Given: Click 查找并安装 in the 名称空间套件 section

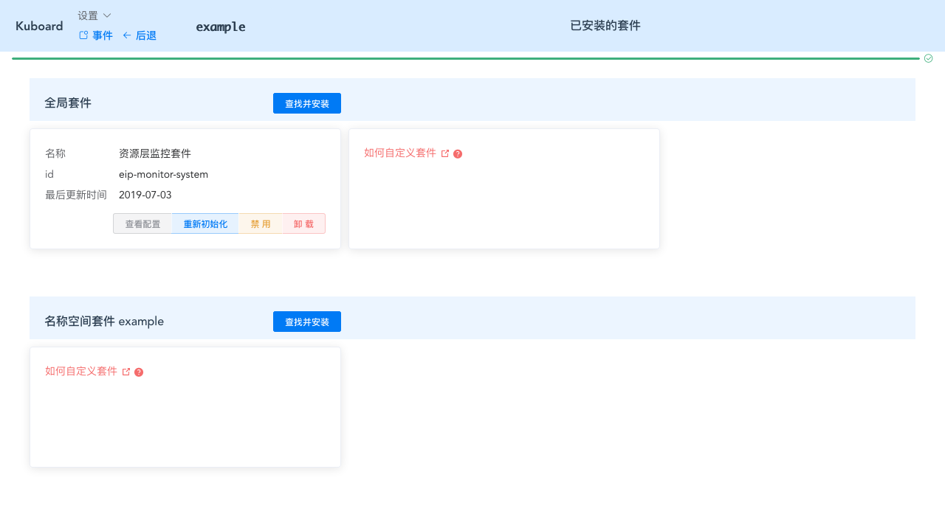Looking at the screenshot, I should (x=306, y=322).
